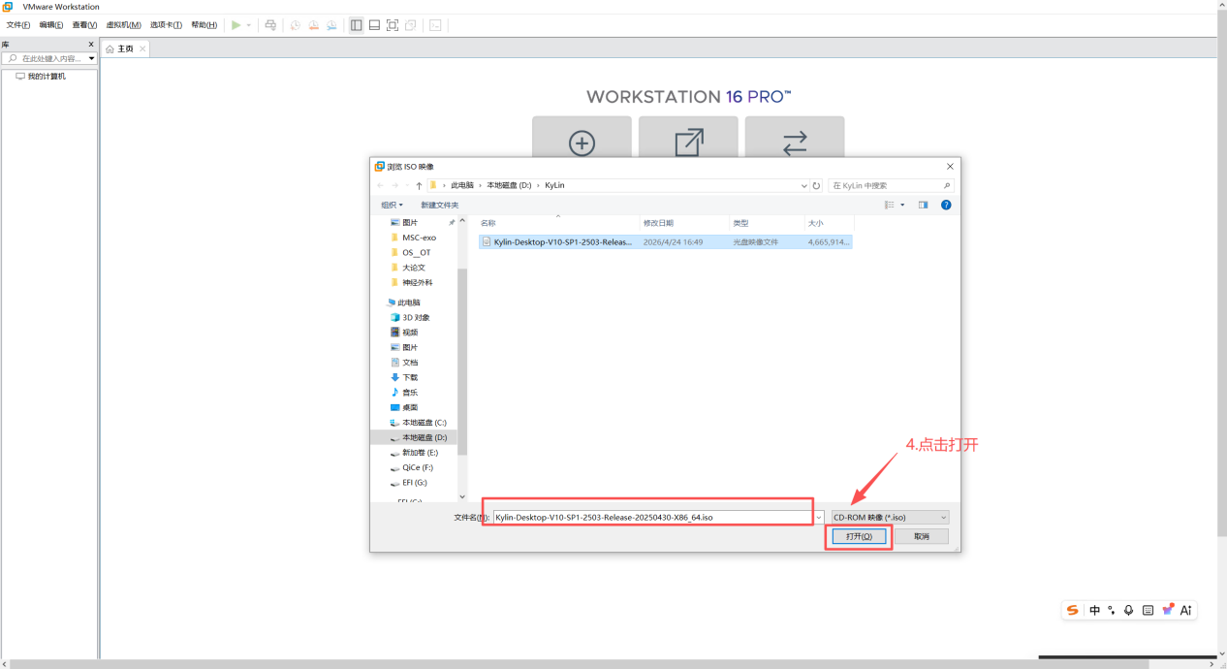This screenshot has height=669, width=1227.
Task: Click the 打开(O) button
Action: 859,536
